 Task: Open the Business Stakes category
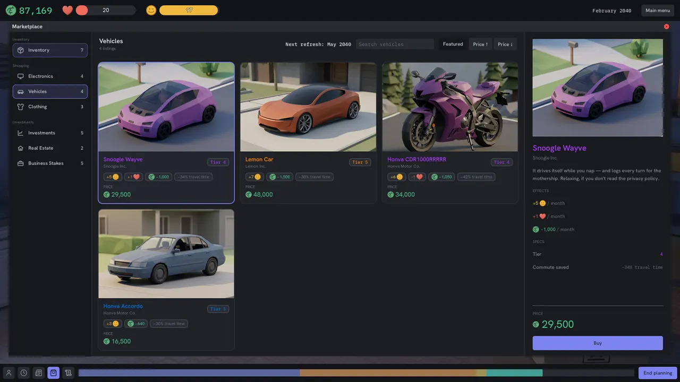pos(50,163)
